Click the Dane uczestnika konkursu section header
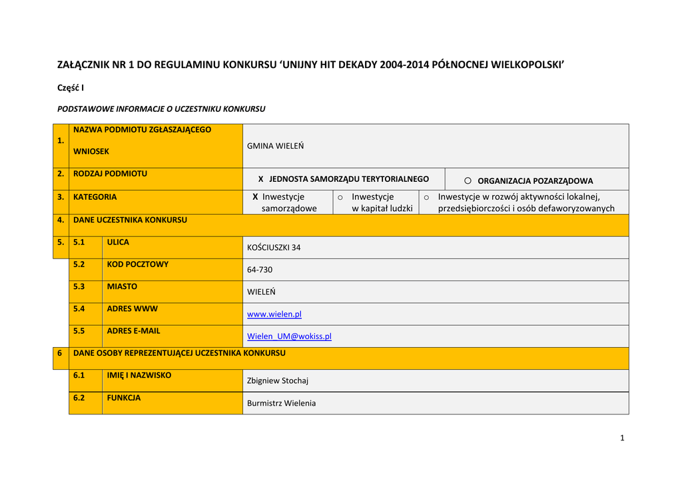 [x=130, y=220]
